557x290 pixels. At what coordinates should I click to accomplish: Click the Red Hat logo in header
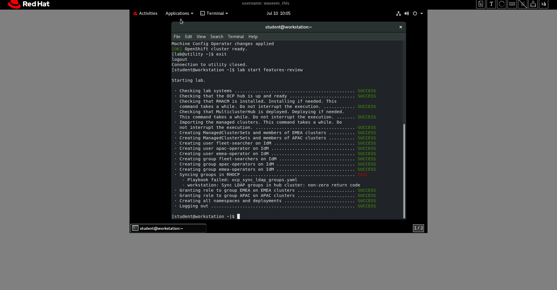pos(29,4)
